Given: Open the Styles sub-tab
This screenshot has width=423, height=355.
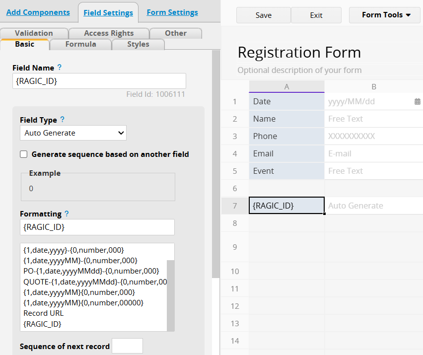Looking at the screenshot, I should [138, 44].
